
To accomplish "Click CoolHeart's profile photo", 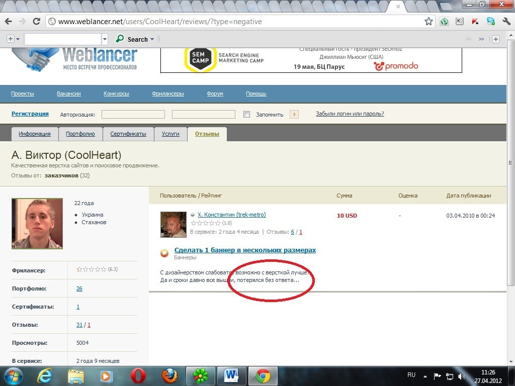I will point(37,224).
